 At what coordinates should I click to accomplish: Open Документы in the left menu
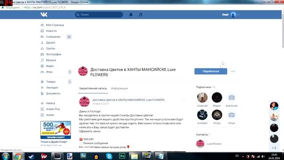click(x=53, y=93)
